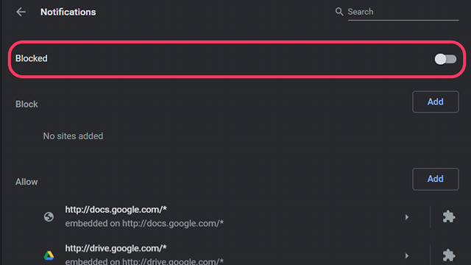
Task: Toggle the Blocked notifications switch
Action: (x=445, y=59)
